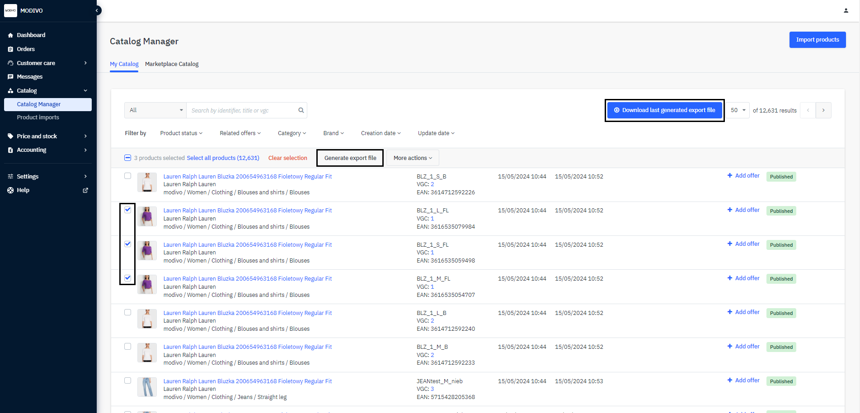
Task: Switch to the Marketplace Catalog tab
Action: (x=172, y=64)
